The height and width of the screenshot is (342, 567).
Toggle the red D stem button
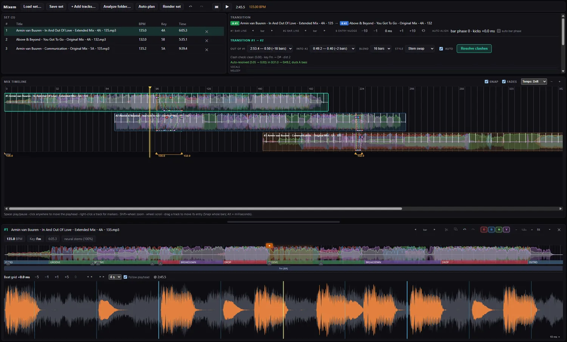point(483,229)
